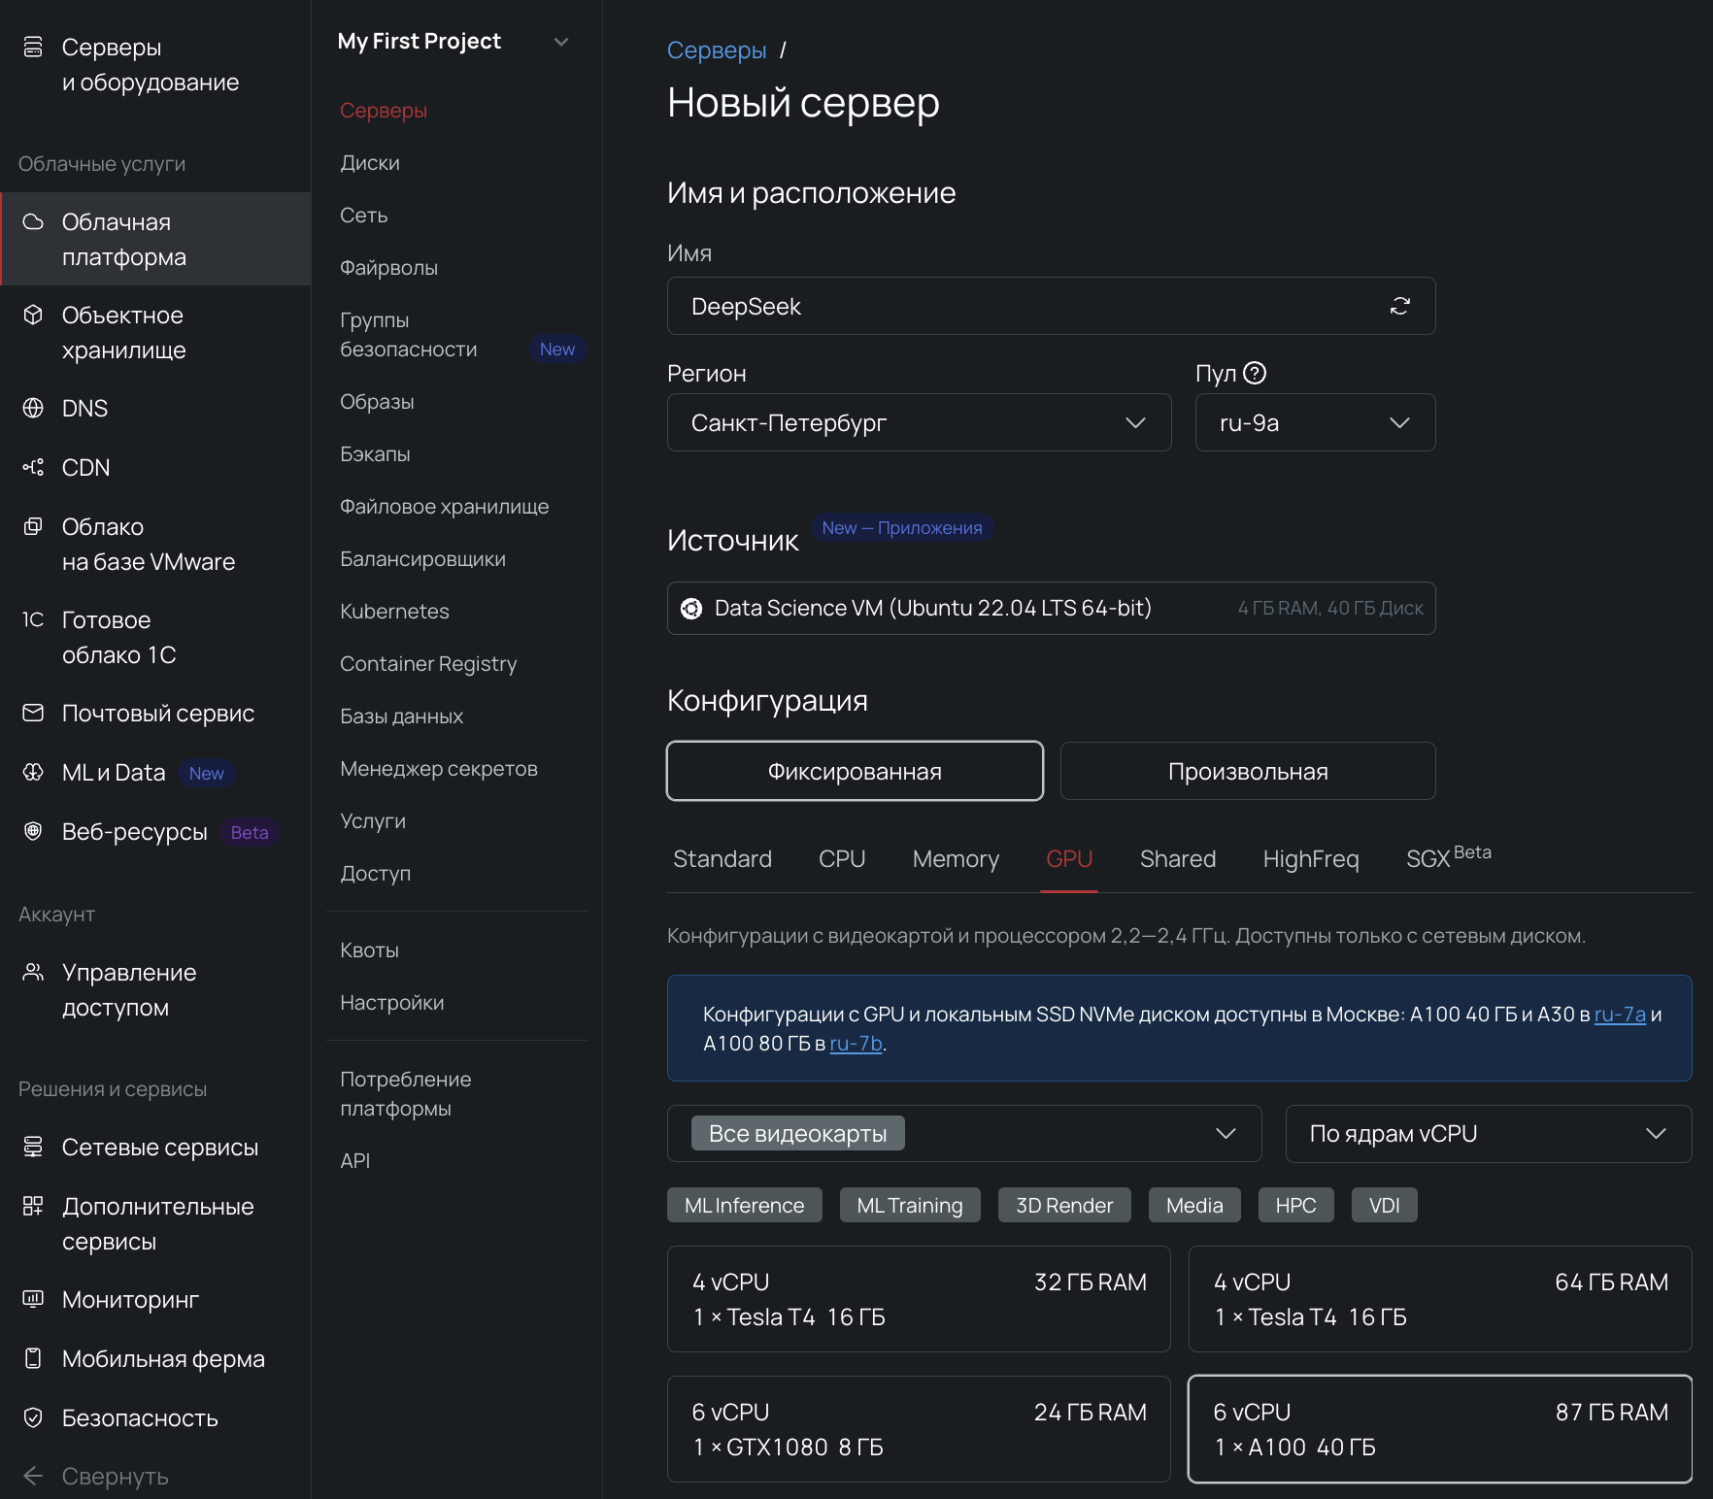Screen dimensions: 1713x1499
Task: Open Объектное хранилище in the sidebar
Action: tap(124, 332)
